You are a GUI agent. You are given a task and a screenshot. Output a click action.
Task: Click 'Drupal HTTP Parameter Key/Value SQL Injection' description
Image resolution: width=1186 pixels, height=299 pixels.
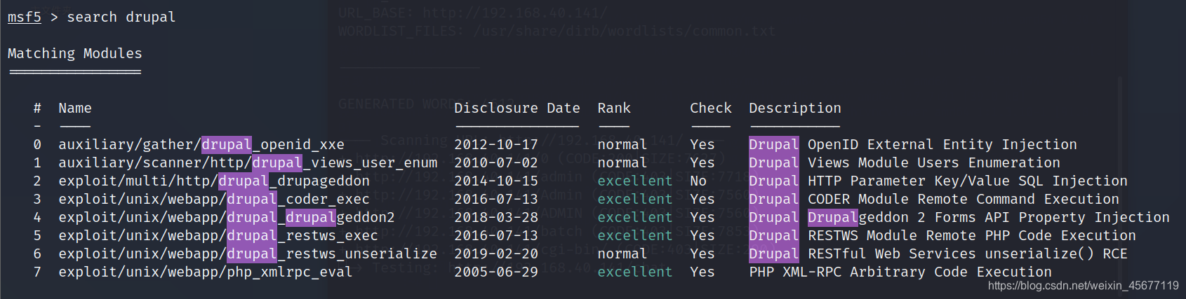point(938,181)
